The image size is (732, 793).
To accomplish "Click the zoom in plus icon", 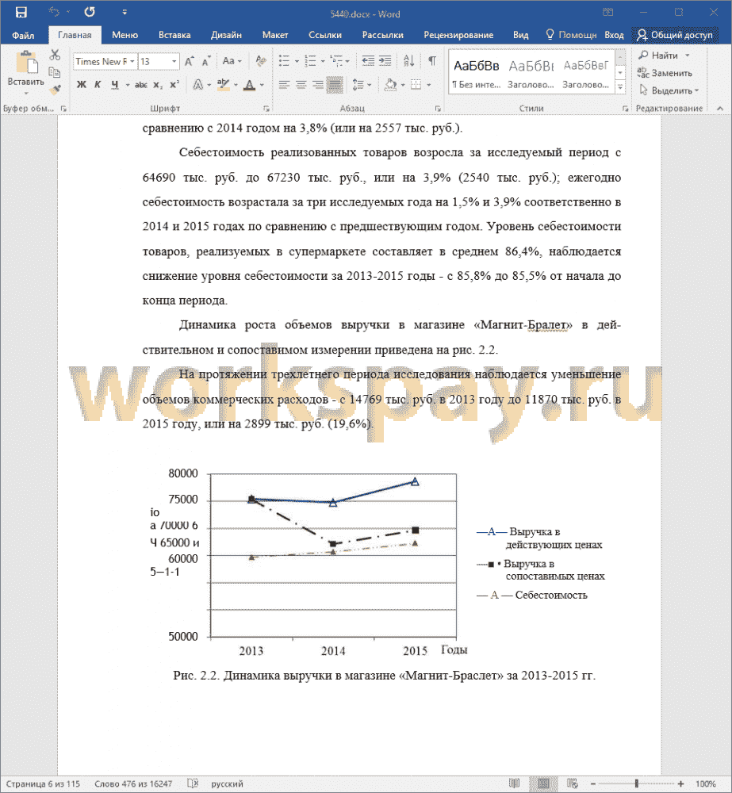I will coord(681,783).
